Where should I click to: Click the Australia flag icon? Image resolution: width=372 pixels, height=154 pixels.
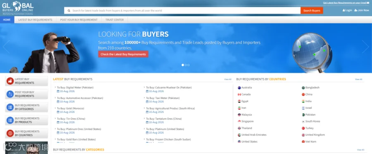point(239,88)
